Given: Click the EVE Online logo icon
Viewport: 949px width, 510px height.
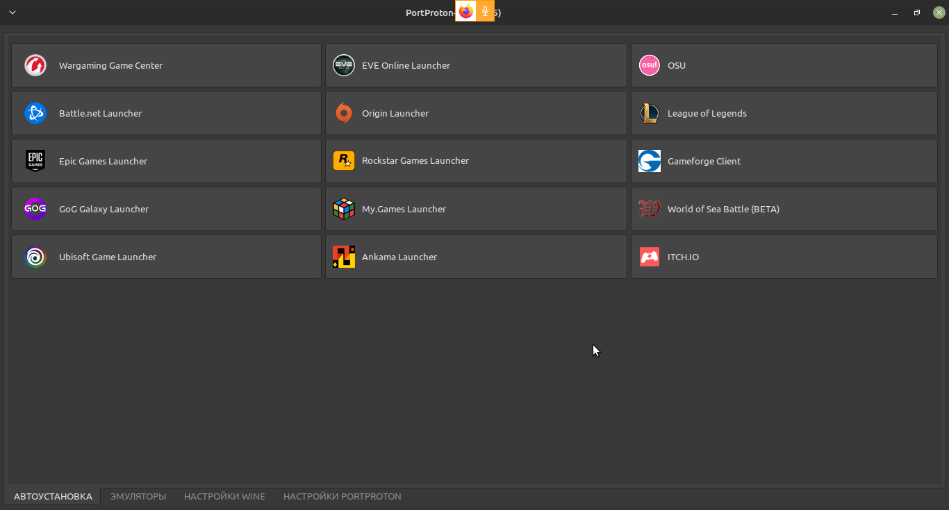Looking at the screenshot, I should [x=344, y=65].
